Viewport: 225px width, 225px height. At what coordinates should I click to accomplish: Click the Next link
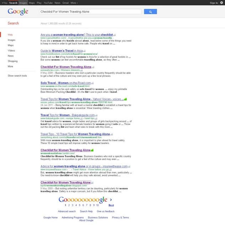(x=111, y=205)
